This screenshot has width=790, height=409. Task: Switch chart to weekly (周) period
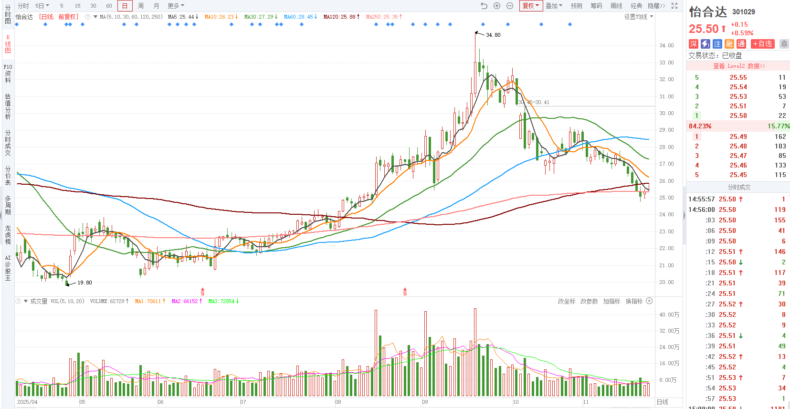[141, 6]
